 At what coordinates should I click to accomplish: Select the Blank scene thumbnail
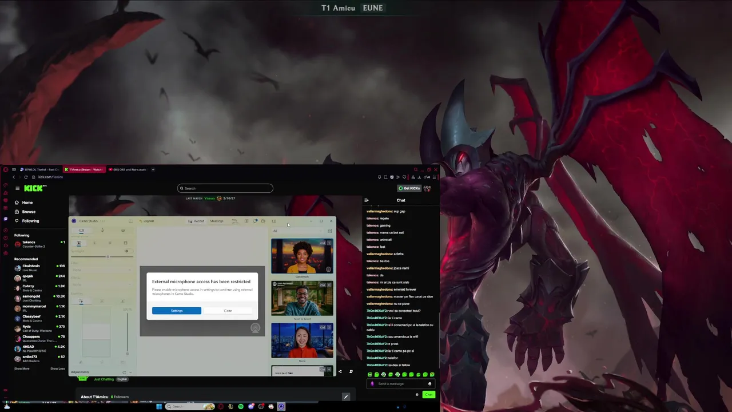point(302,340)
